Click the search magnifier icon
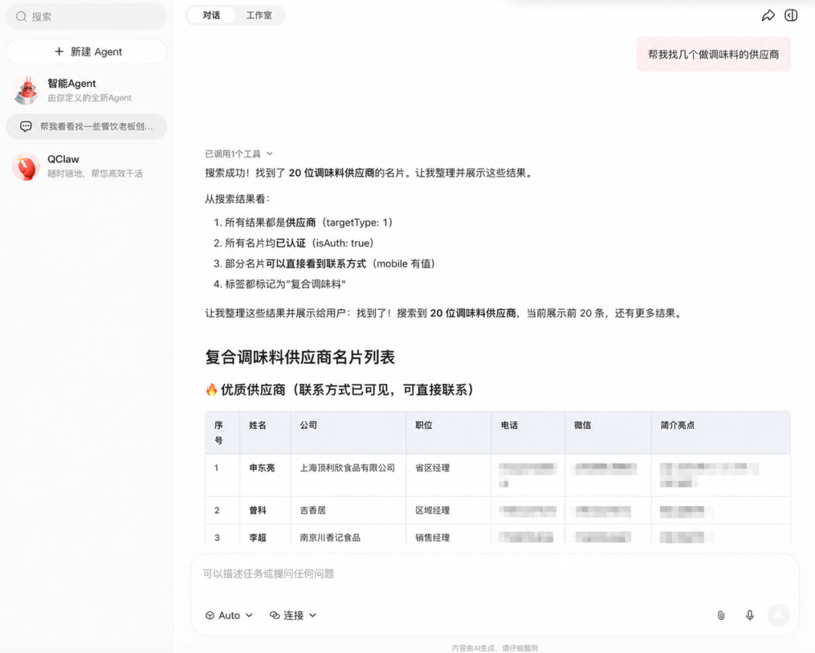The width and height of the screenshot is (815, 653). tap(21, 17)
